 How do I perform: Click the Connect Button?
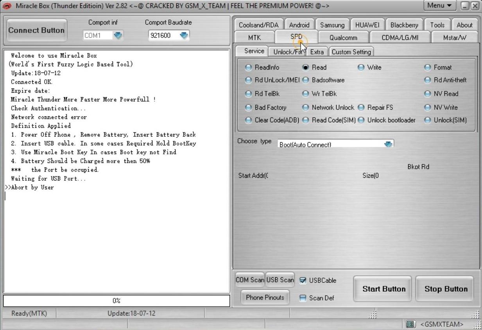(36, 30)
